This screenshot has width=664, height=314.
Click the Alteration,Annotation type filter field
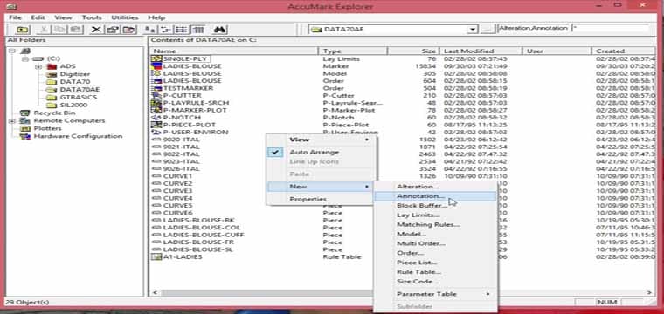[x=533, y=28]
